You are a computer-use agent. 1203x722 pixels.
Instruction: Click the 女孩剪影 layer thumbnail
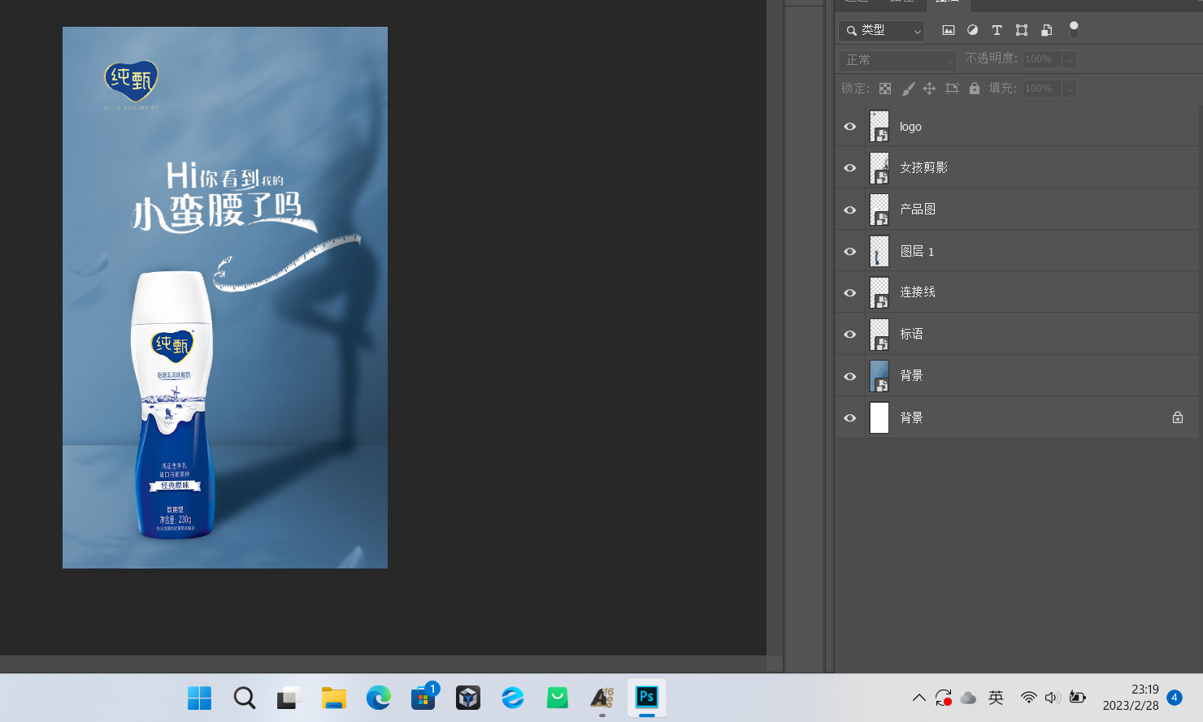879,168
